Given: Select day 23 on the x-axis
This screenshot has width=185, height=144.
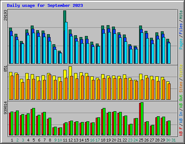Looking at the screenshot, I should (x=130, y=140).
